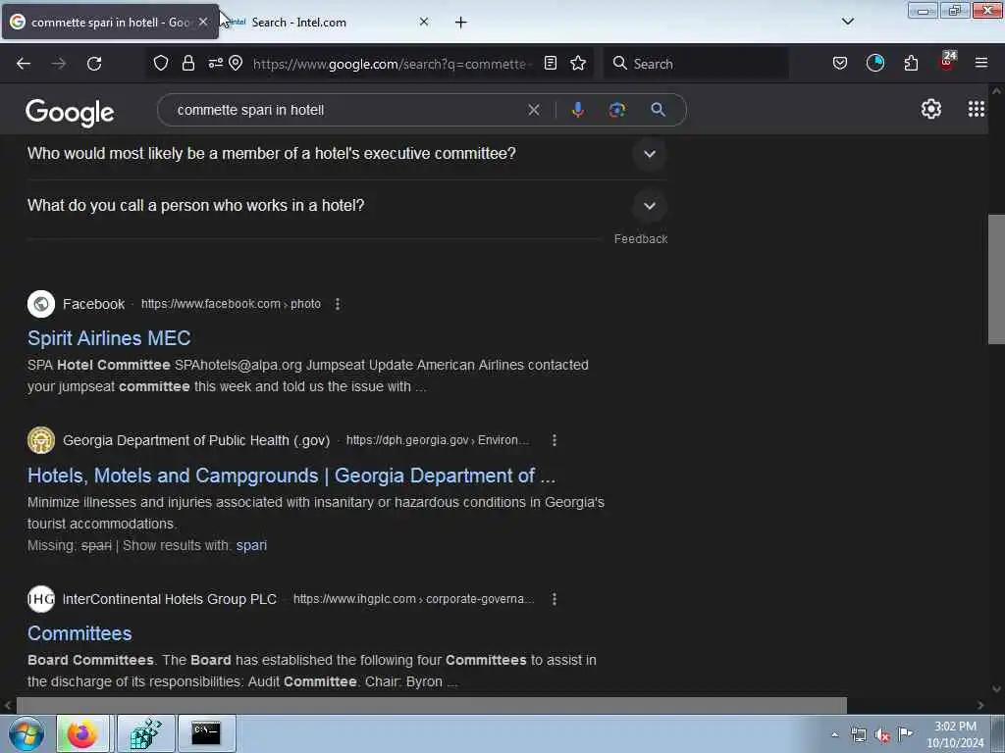Open more options for Facebook result

pos(338,304)
